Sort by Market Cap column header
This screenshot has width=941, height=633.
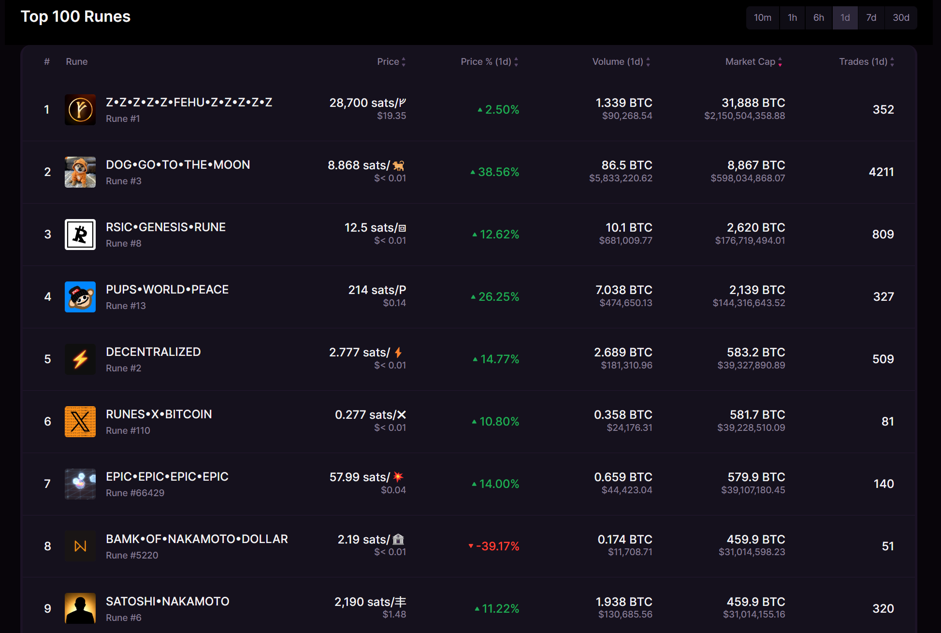[753, 62]
